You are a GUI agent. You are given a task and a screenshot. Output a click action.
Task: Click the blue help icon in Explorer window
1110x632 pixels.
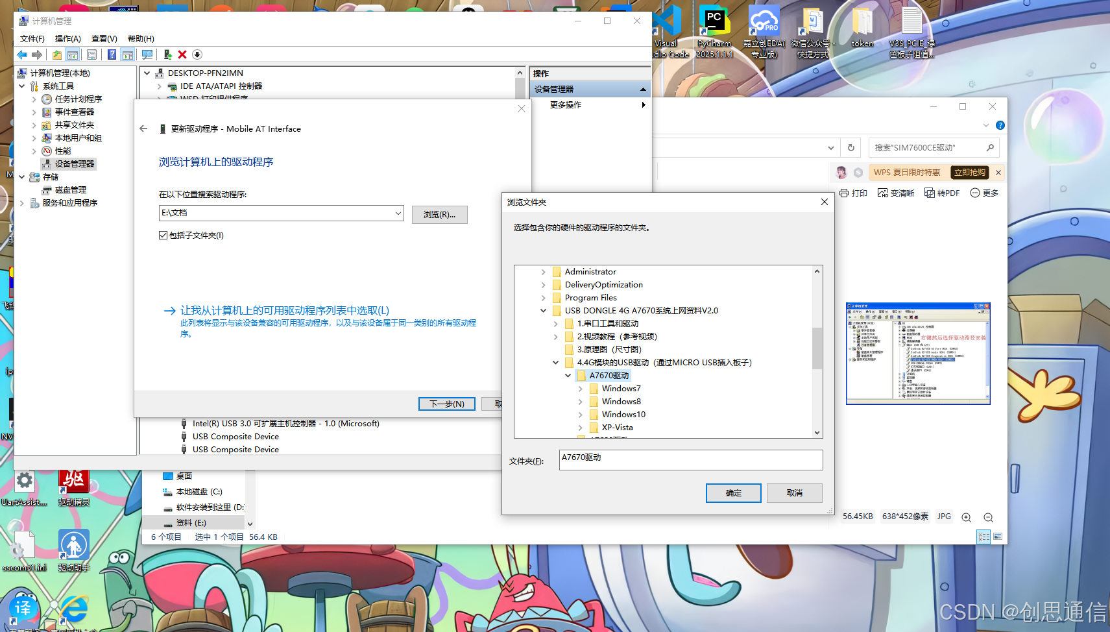click(x=1000, y=125)
